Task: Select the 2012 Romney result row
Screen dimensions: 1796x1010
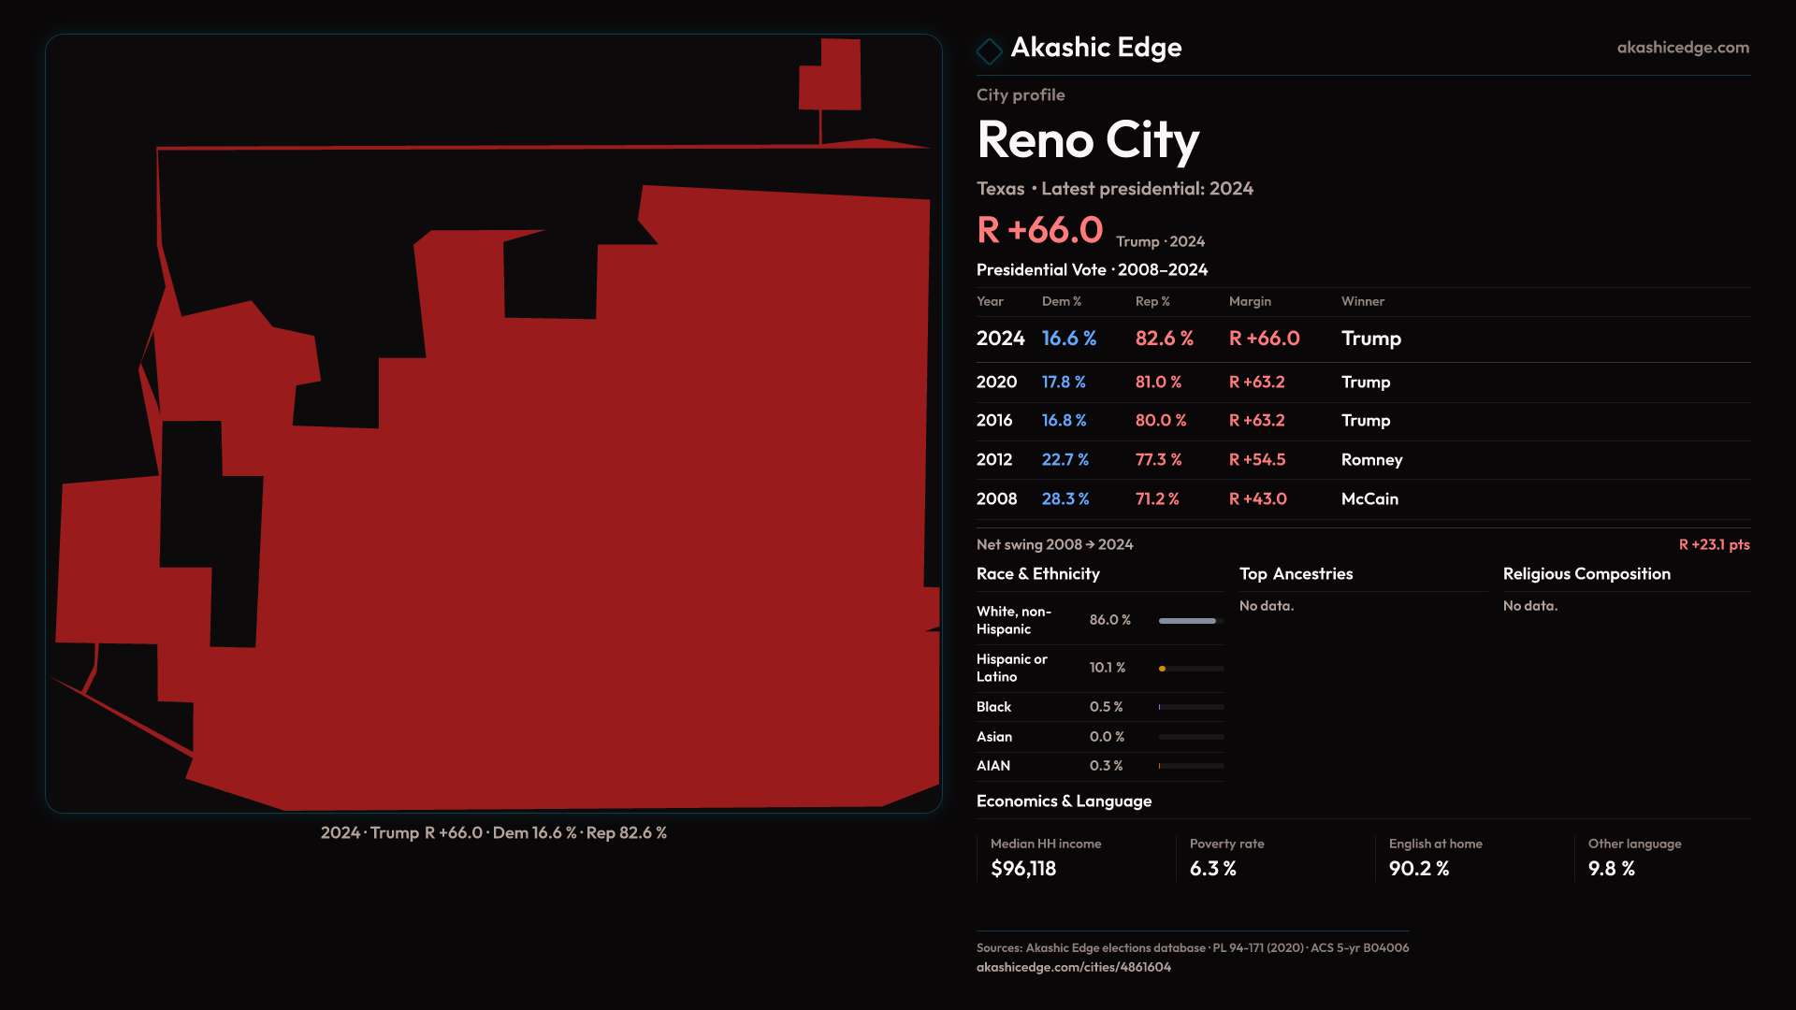Action: click(x=1188, y=460)
